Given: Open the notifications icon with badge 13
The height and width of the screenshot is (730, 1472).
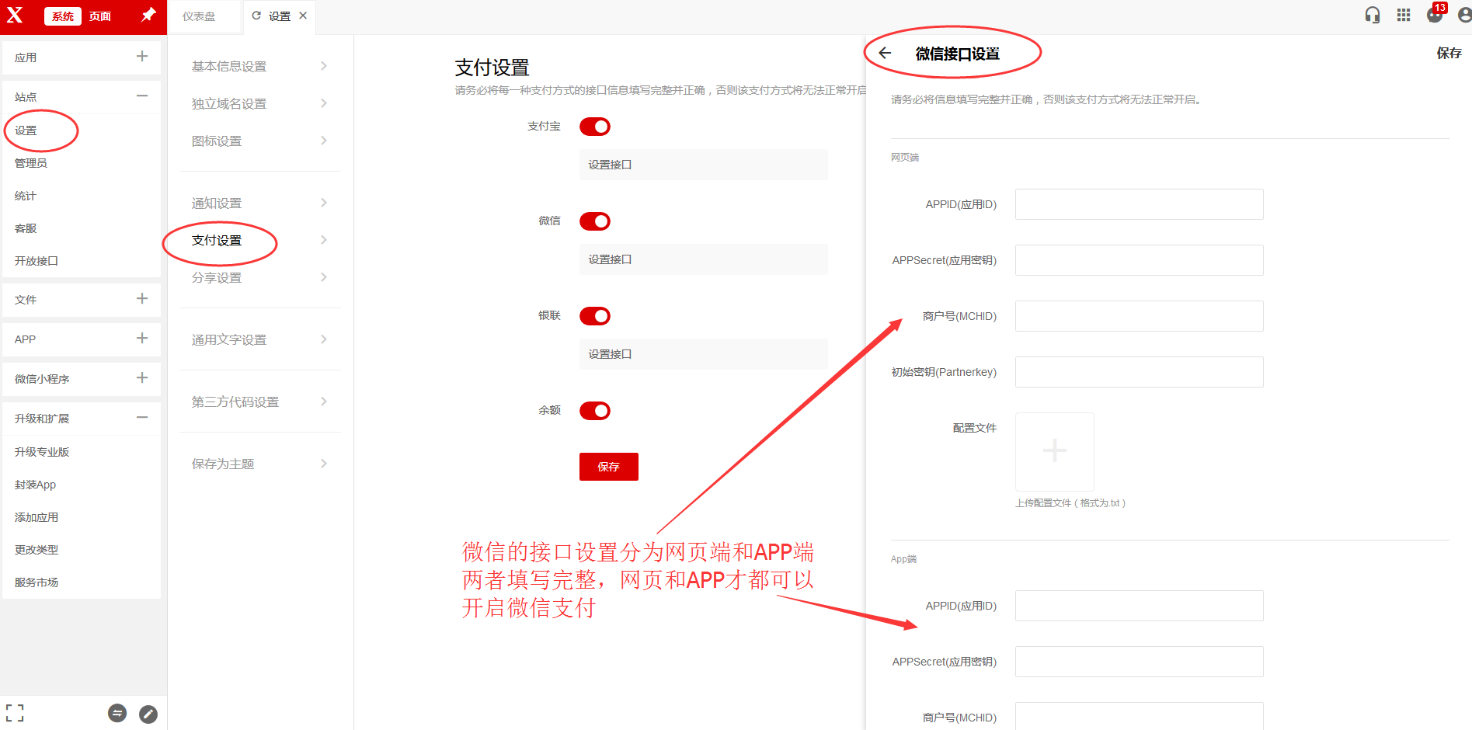Looking at the screenshot, I should tap(1435, 16).
